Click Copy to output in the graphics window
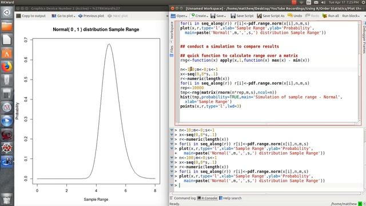366x206 pixels. [31, 16]
